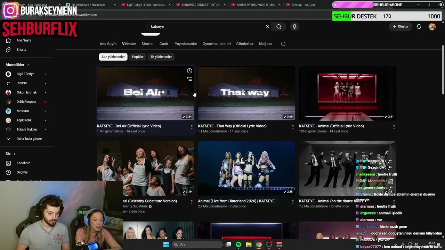The width and height of the screenshot is (445, 250).
Task: Open Toksik İlişkiler subscription channel
Action: [x=27, y=130]
